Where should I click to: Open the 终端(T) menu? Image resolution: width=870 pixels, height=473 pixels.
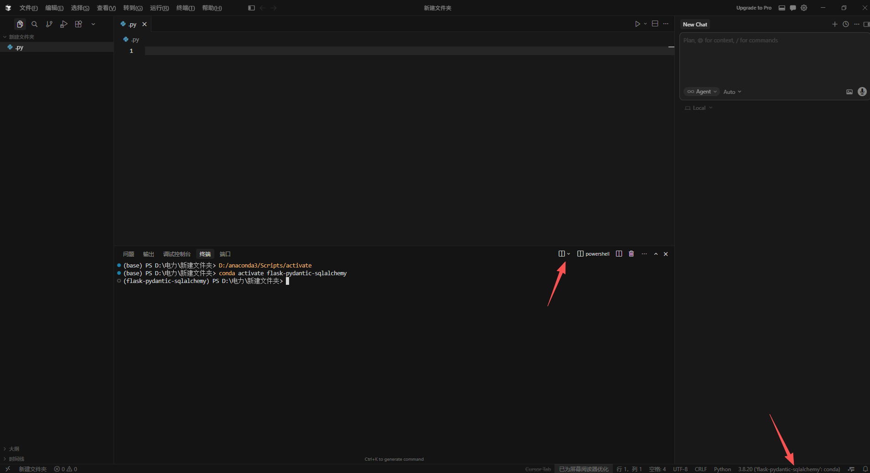[x=185, y=8]
